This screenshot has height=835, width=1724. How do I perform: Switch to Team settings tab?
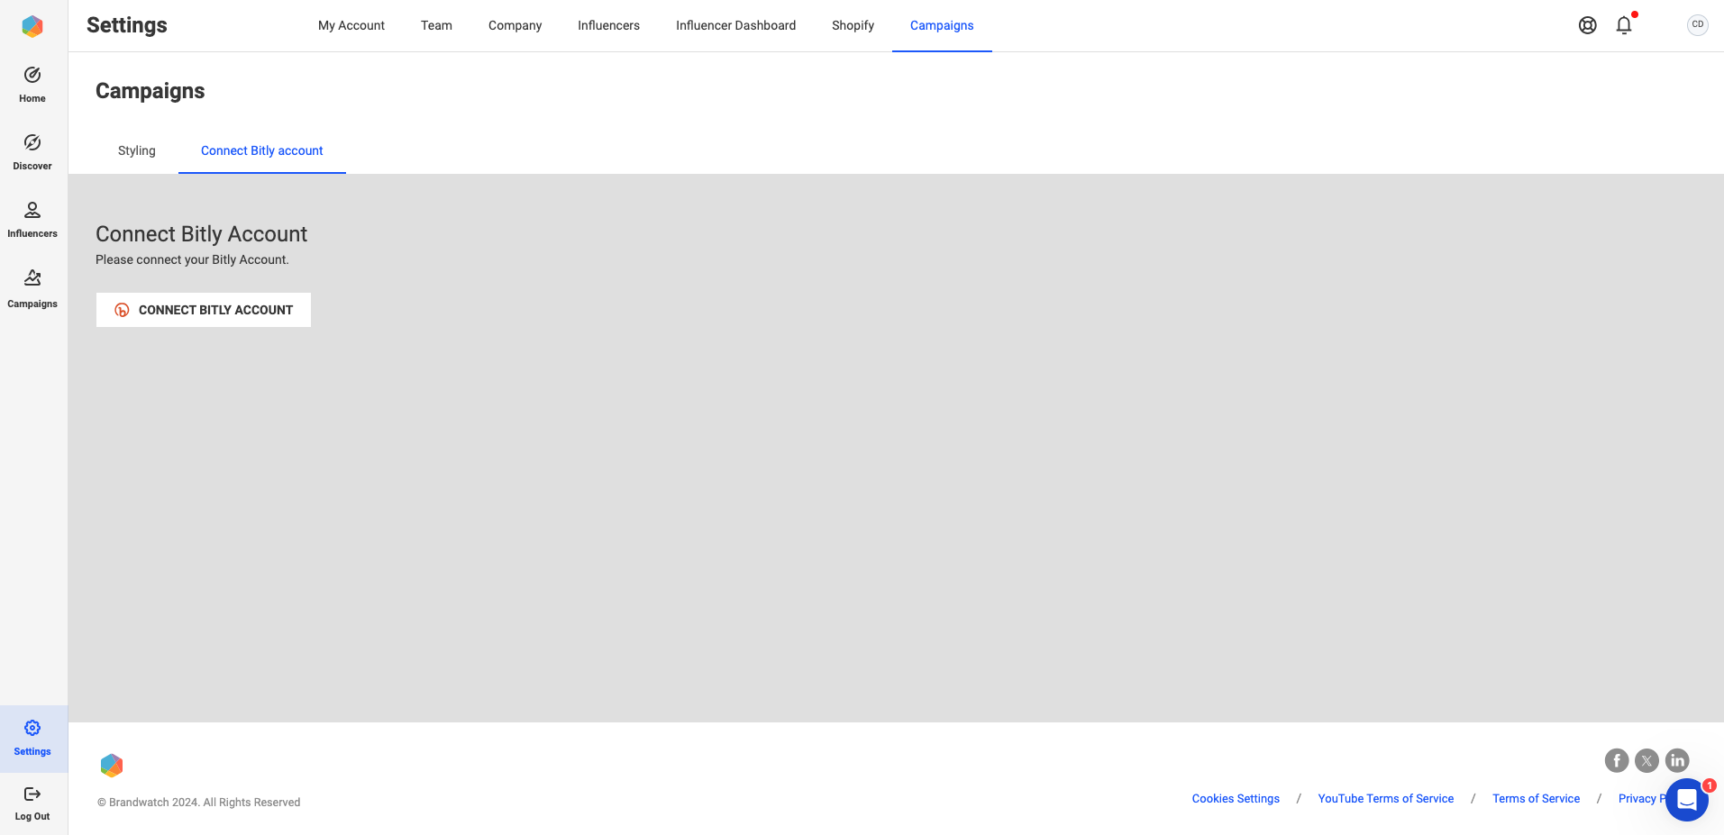pyautogui.click(x=436, y=25)
